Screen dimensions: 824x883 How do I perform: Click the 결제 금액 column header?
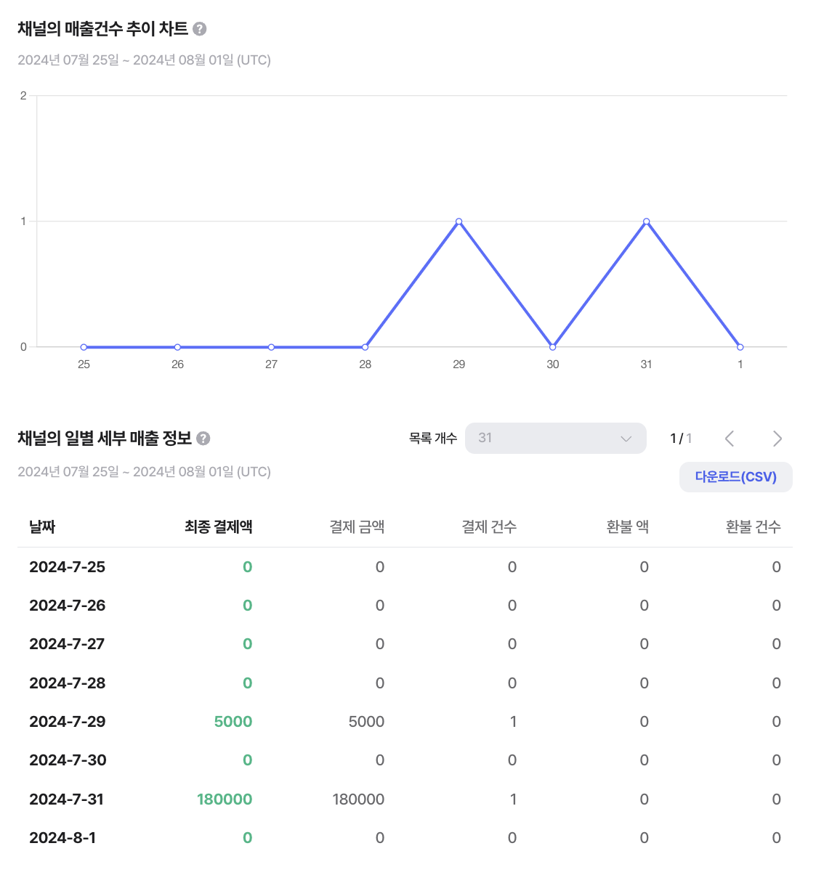[x=357, y=527]
